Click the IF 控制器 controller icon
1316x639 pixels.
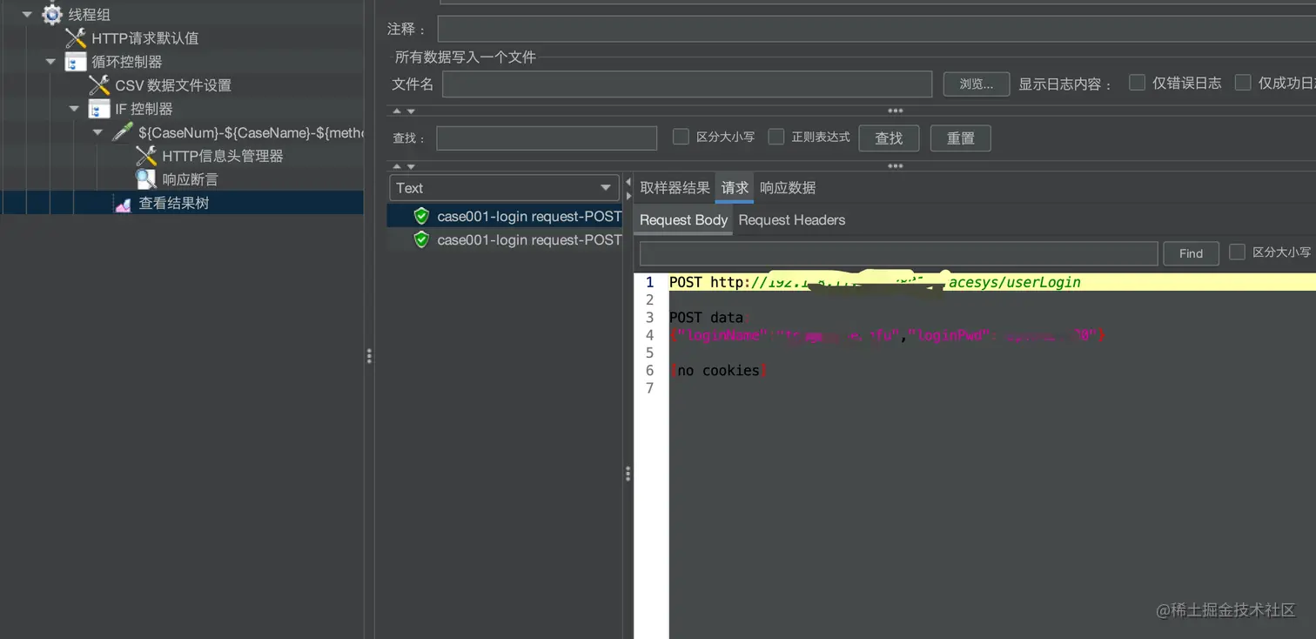coord(99,109)
